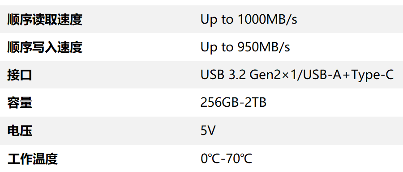Select the Up to 1000MB/s value

pos(249,20)
